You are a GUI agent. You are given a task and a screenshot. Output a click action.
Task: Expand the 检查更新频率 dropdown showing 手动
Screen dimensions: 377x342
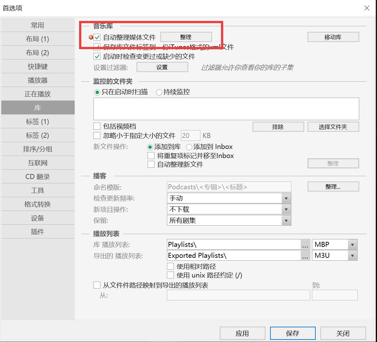(x=286, y=198)
